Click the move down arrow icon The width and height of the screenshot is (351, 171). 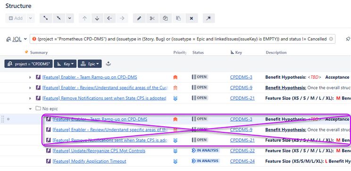pyautogui.click(x=97, y=18)
